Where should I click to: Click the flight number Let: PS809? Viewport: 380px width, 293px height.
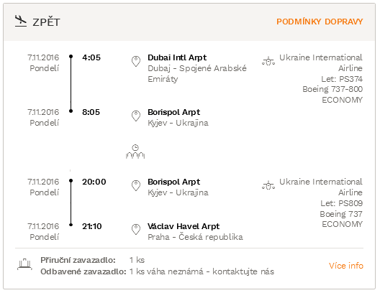pyautogui.click(x=341, y=203)
